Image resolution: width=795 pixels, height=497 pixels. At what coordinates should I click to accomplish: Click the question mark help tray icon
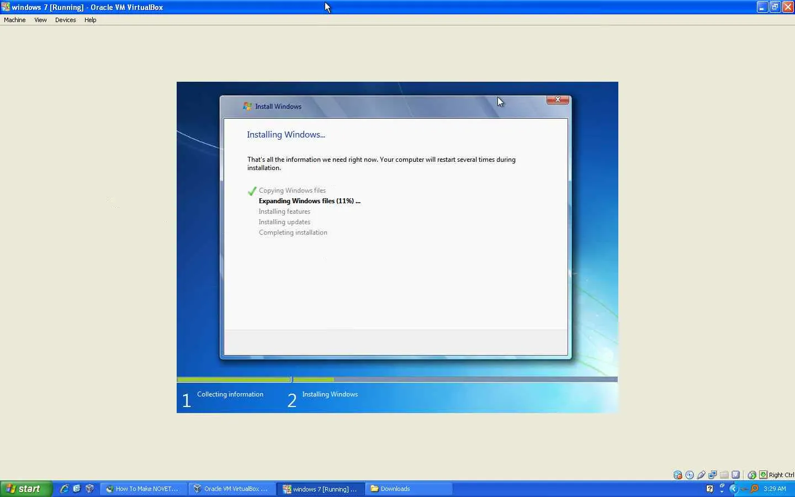tap(710, 489)
